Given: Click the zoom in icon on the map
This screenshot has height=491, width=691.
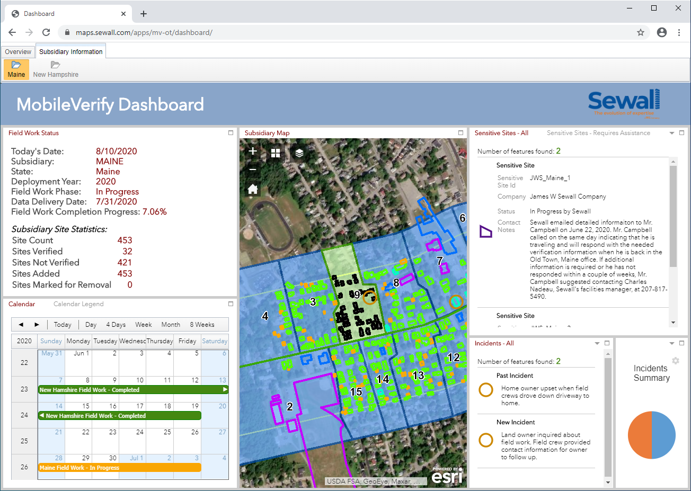Looking at the screenshot, I should pos(252,152).
